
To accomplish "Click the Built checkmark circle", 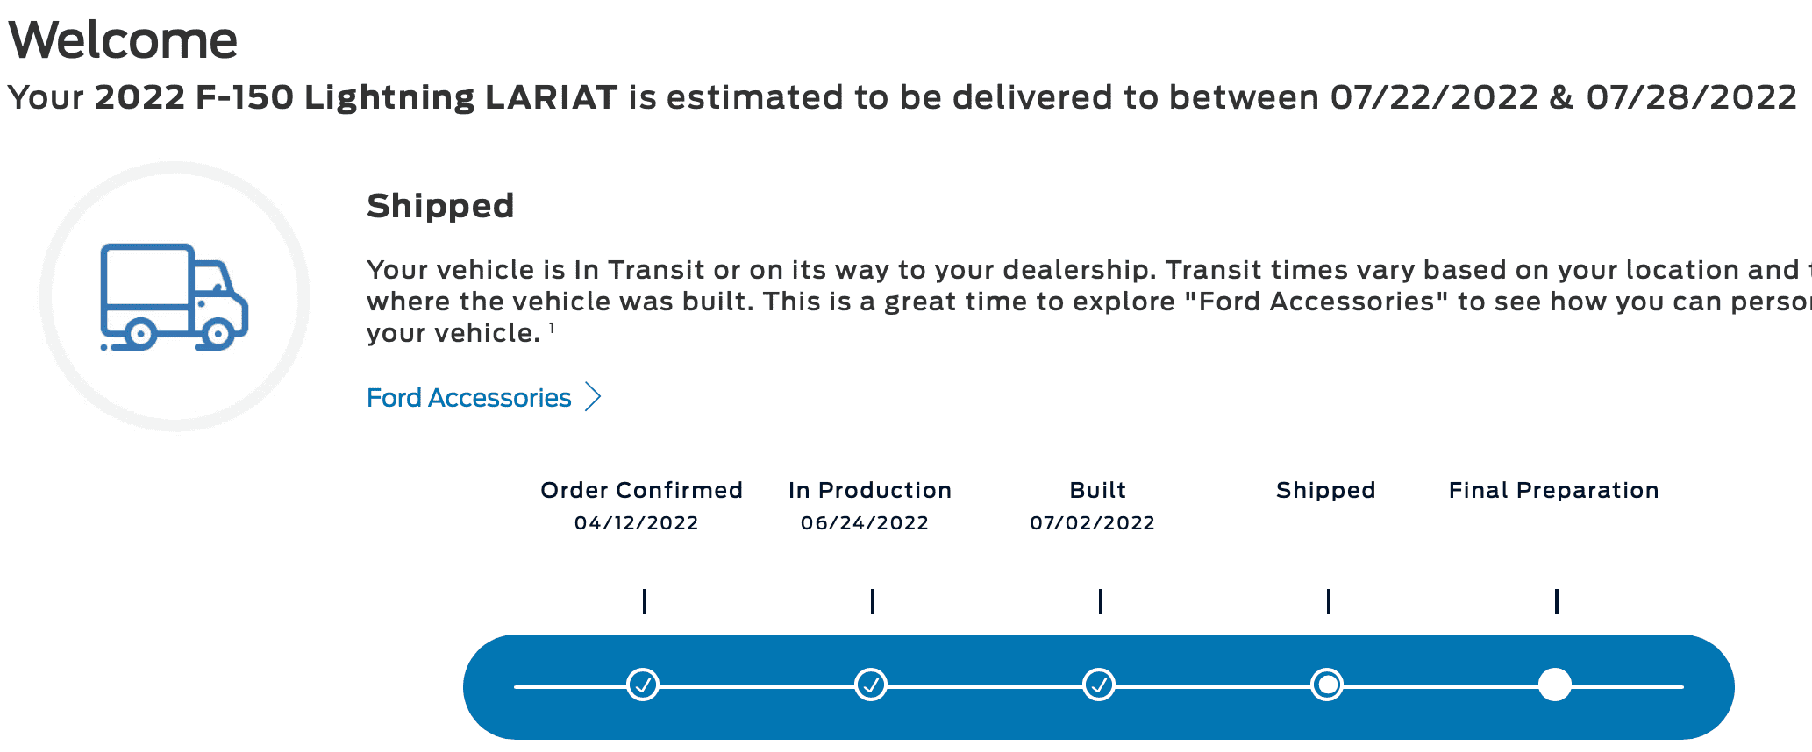I will click(x=1099, y=685).
